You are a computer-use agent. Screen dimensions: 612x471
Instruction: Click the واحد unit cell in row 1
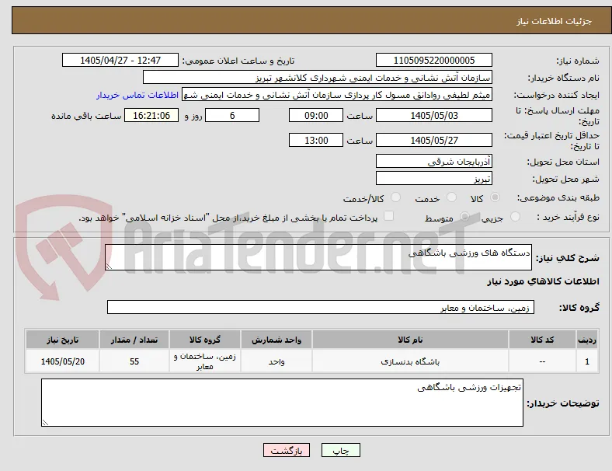[276, 361]
